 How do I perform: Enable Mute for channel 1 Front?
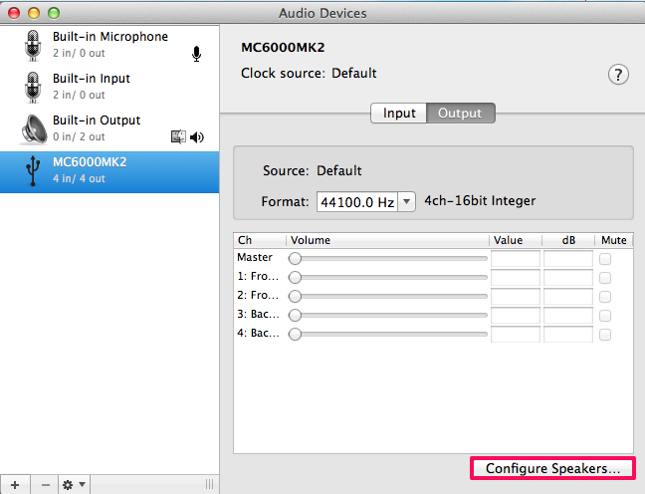pyautogui.click(x=605, y=278)
